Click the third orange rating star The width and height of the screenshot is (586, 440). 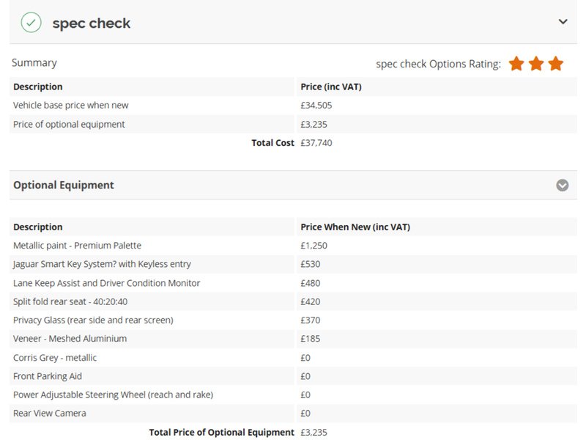coord(556,64)
